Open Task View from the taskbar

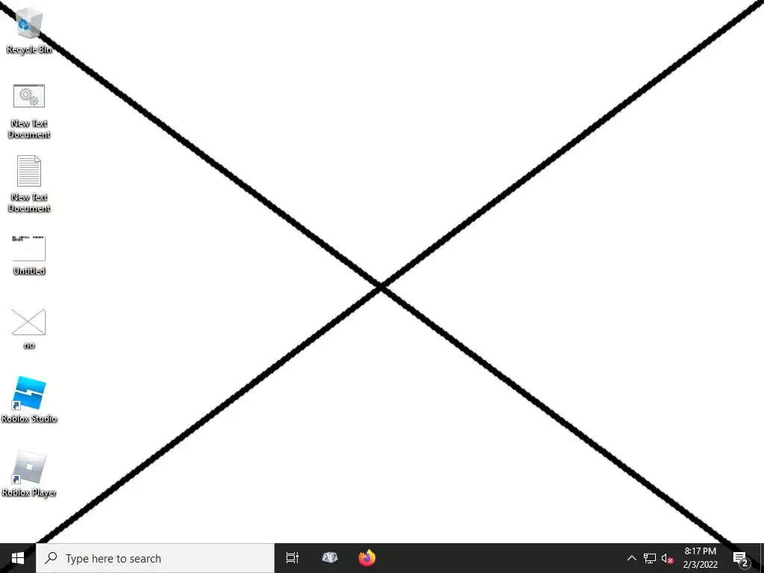coord(292,558)
